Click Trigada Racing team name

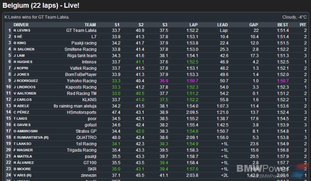point(81,150)
